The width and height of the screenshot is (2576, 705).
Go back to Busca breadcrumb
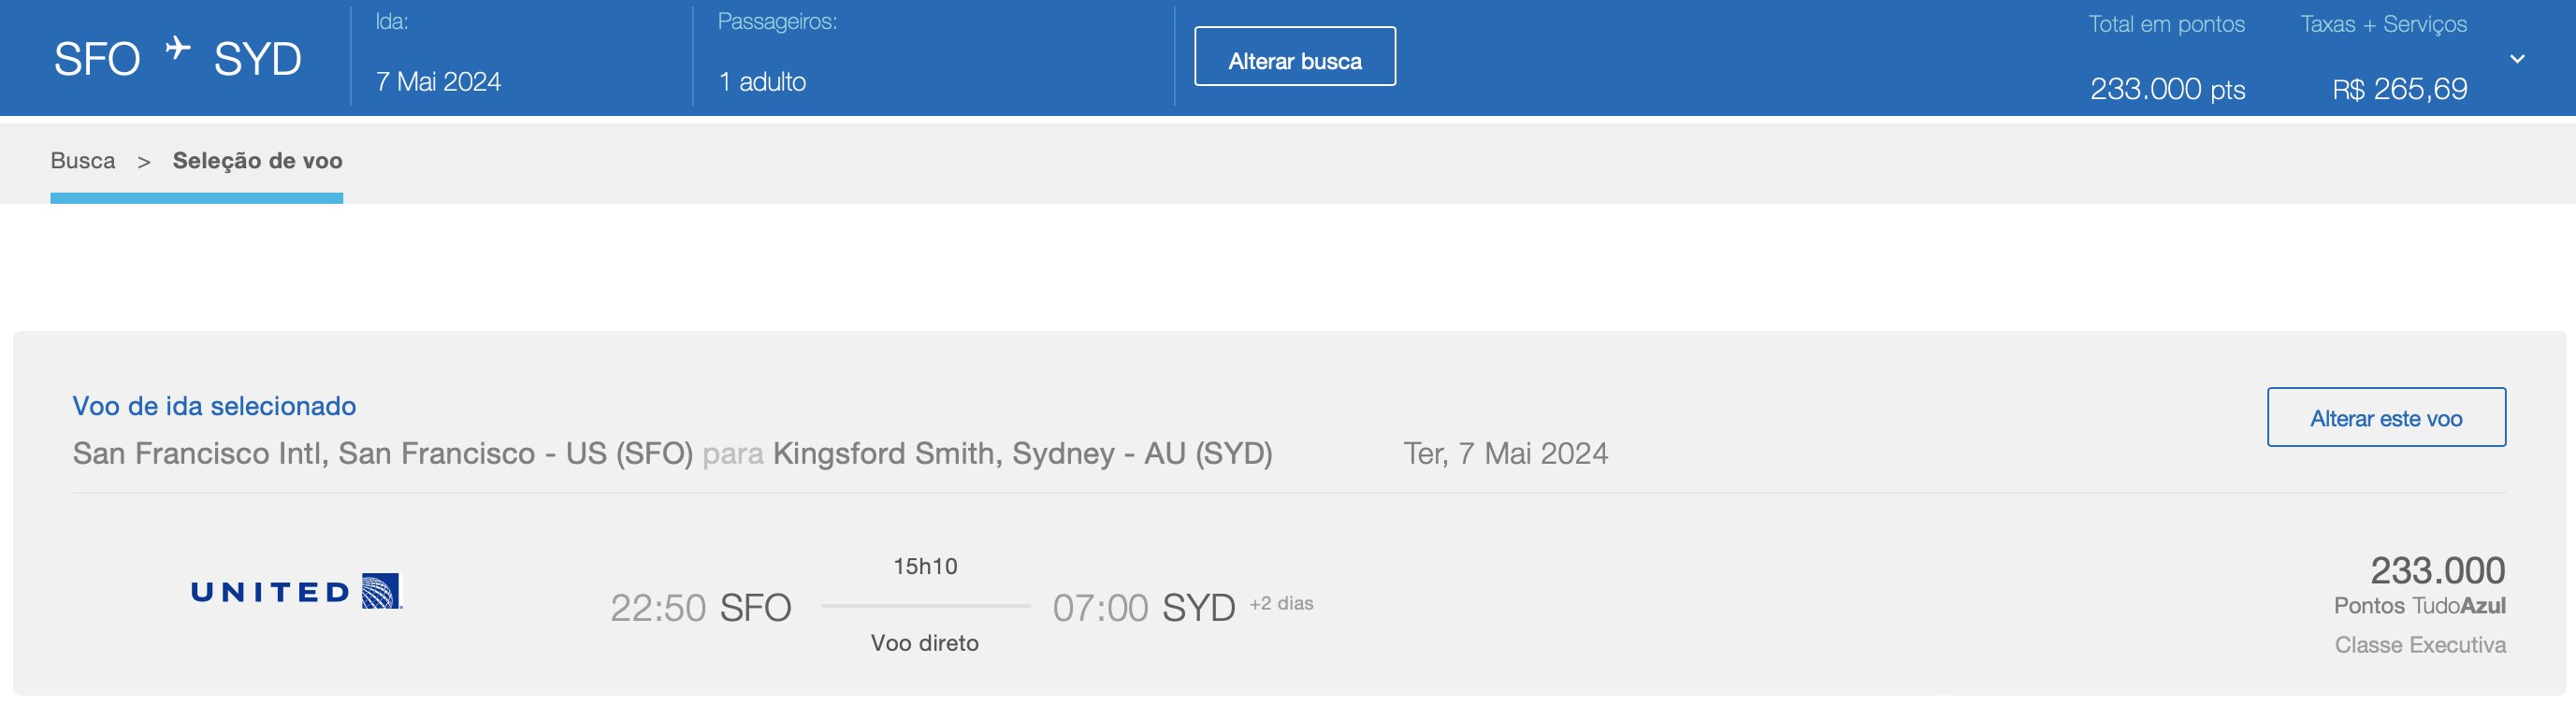point(83,160)
